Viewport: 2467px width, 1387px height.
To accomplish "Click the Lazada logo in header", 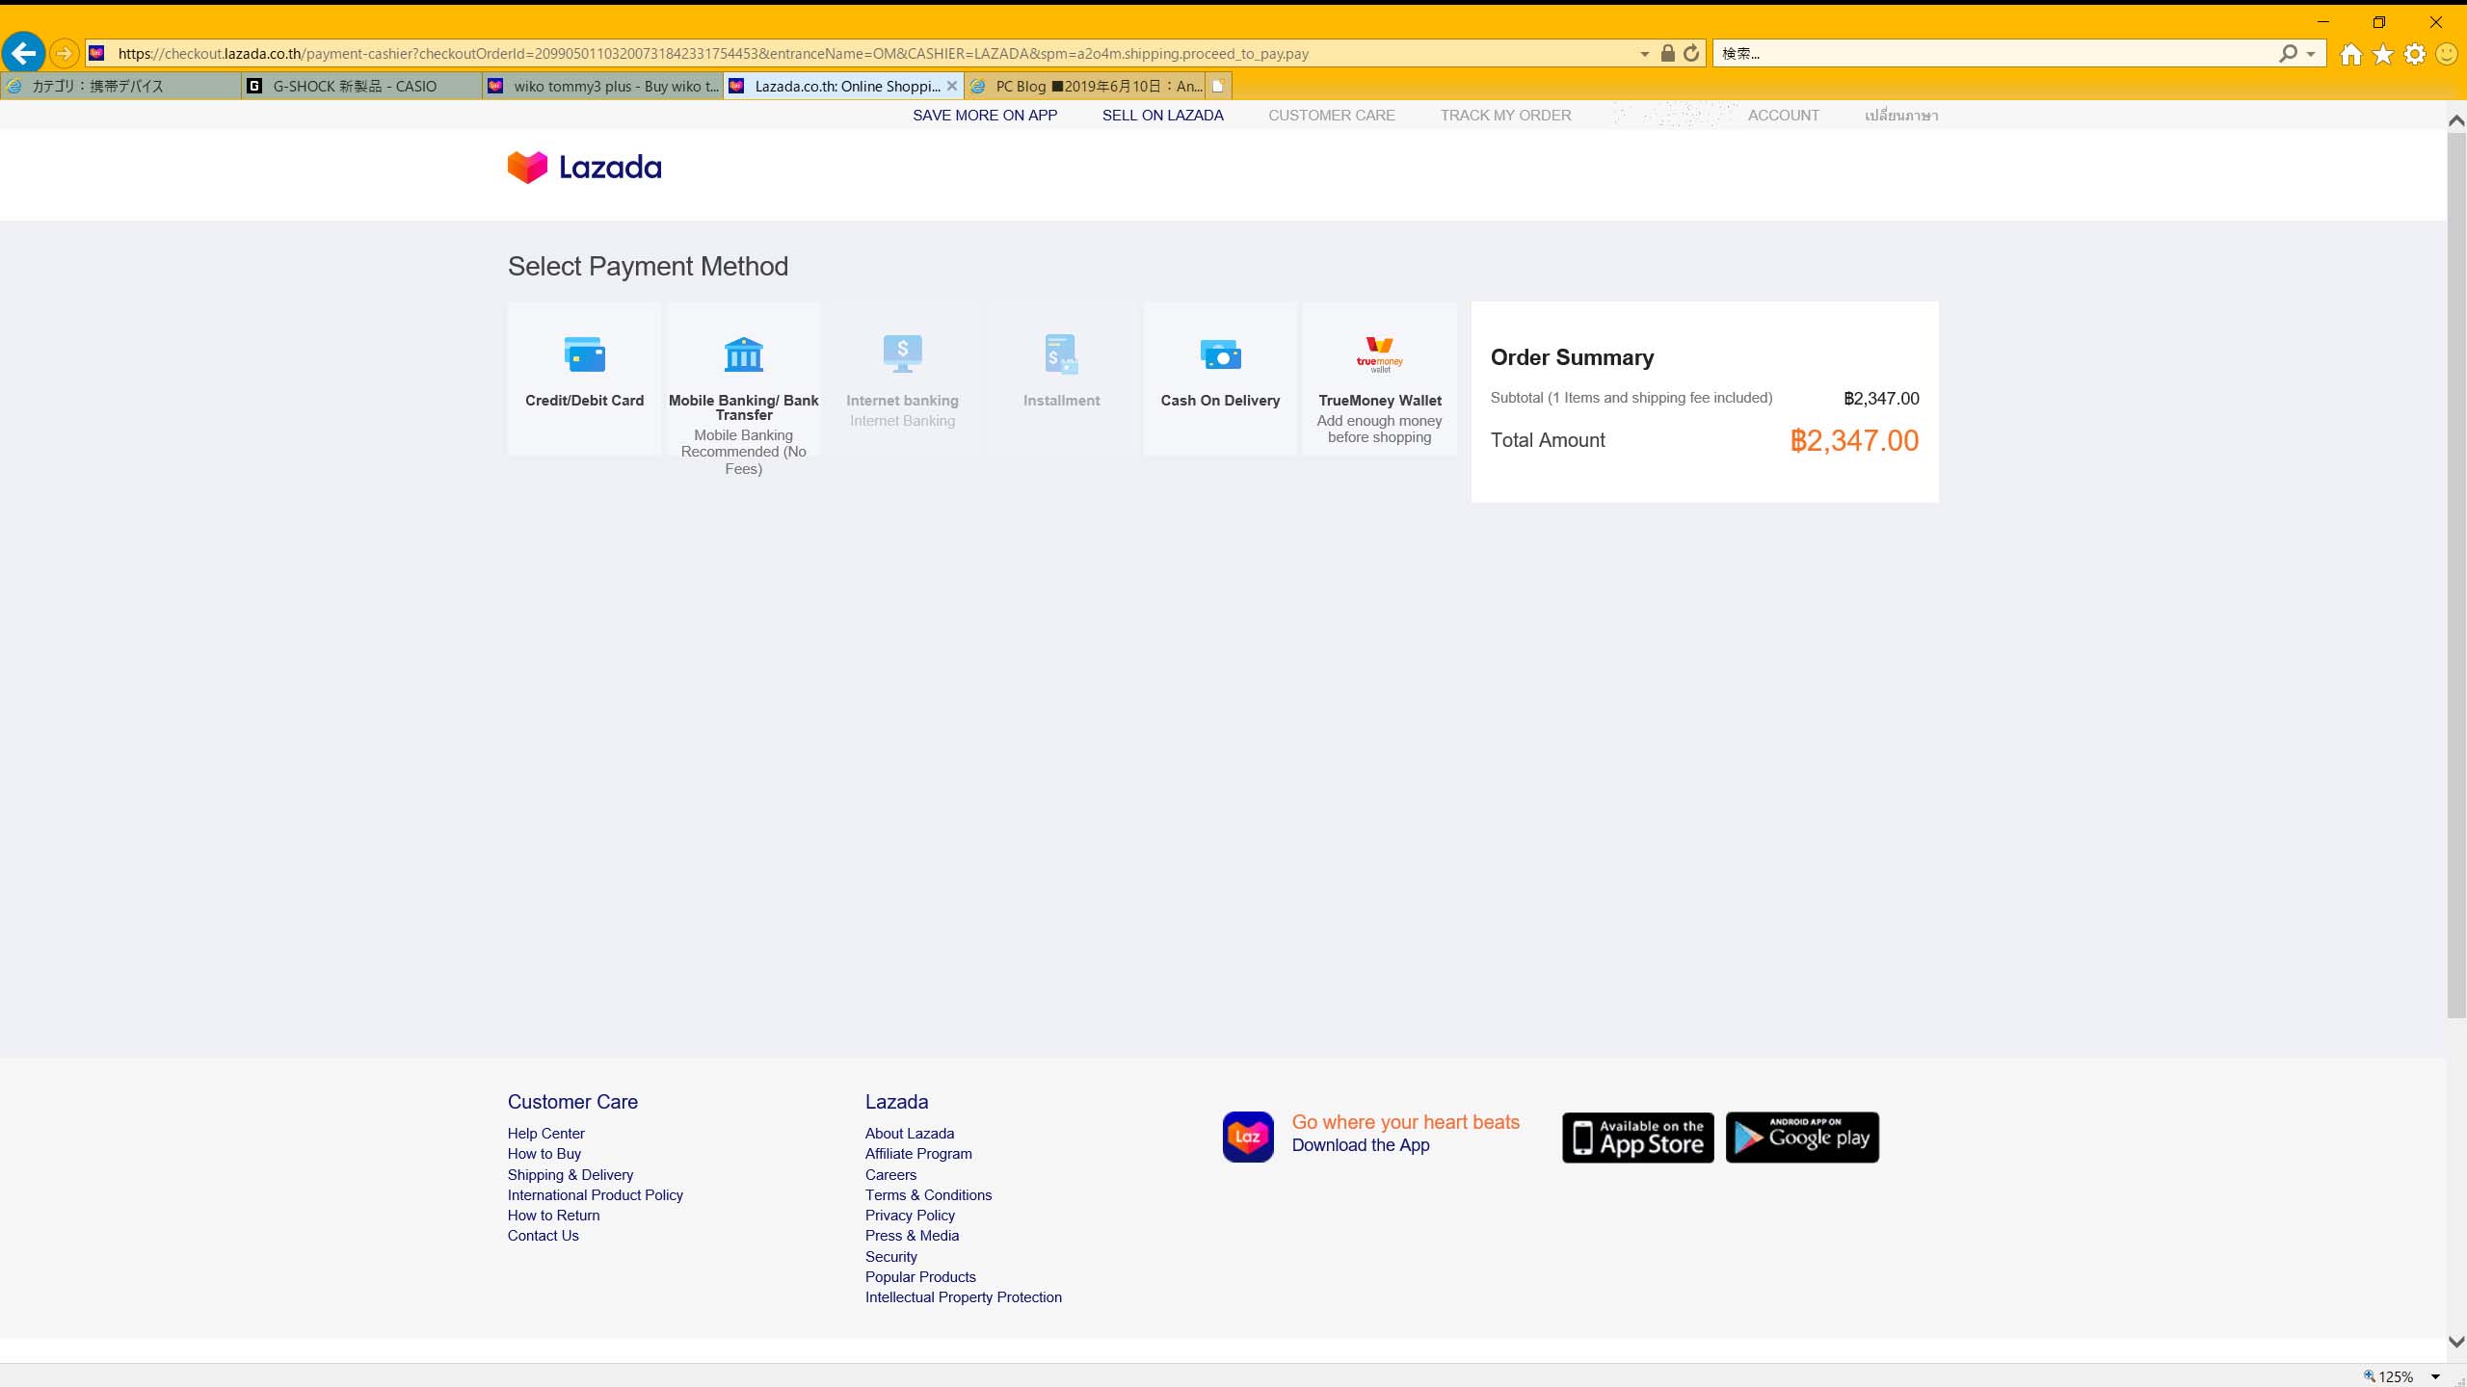I will 584,168.
